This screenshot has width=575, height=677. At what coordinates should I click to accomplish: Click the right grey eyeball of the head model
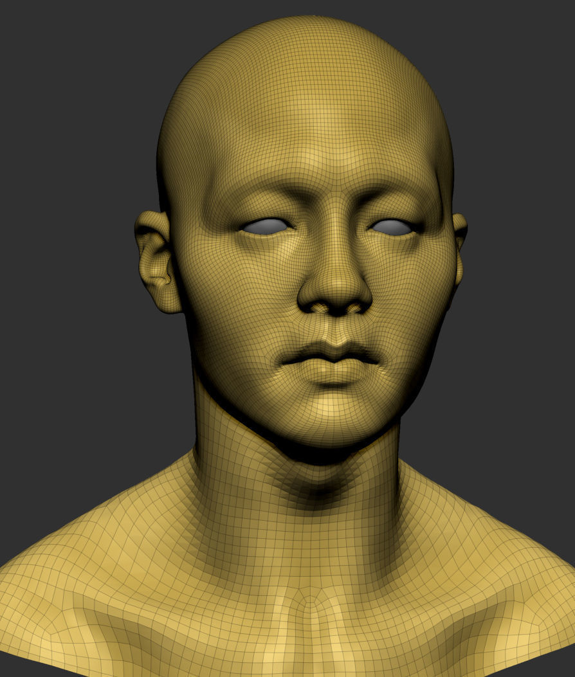(392, 227)
